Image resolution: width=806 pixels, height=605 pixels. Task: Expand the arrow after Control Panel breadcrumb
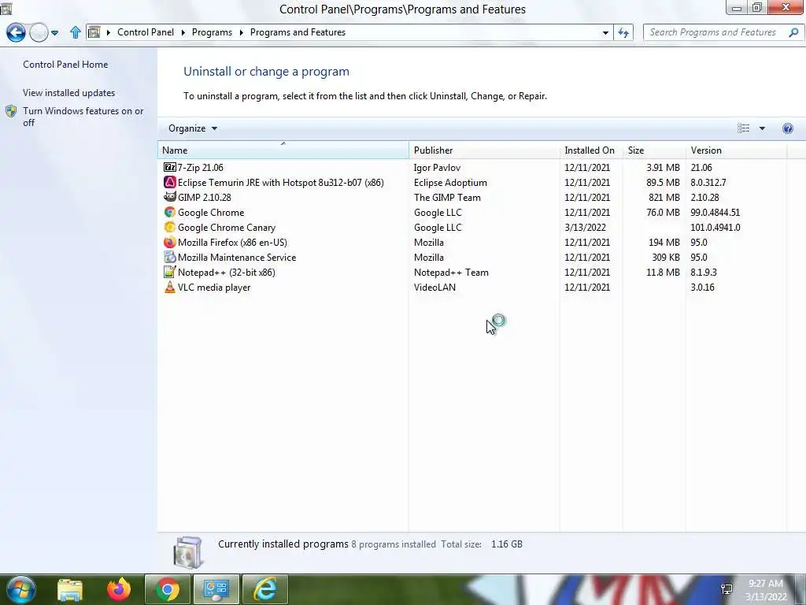click(x=183, y=32)
